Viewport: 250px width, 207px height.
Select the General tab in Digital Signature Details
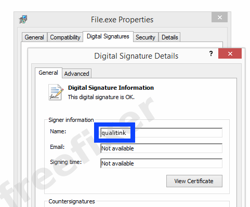48,73
